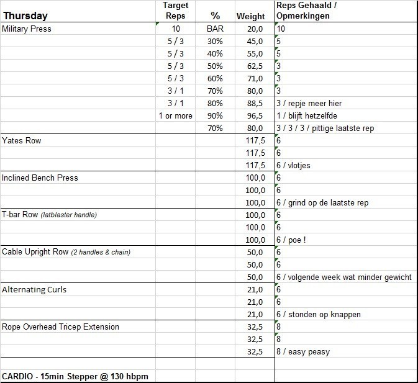Click the Rope Overhead Tricep Extension cell
Image resolution: width=418 pixels, height=383 pixels.
[x=61, y=327]
